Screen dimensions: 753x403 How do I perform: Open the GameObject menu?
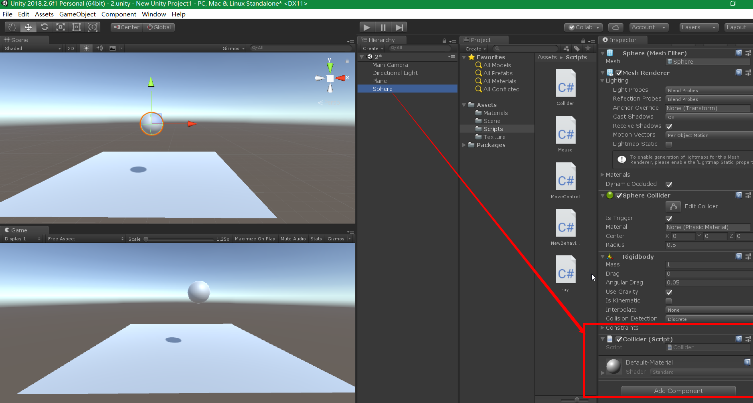pos(77,14)
